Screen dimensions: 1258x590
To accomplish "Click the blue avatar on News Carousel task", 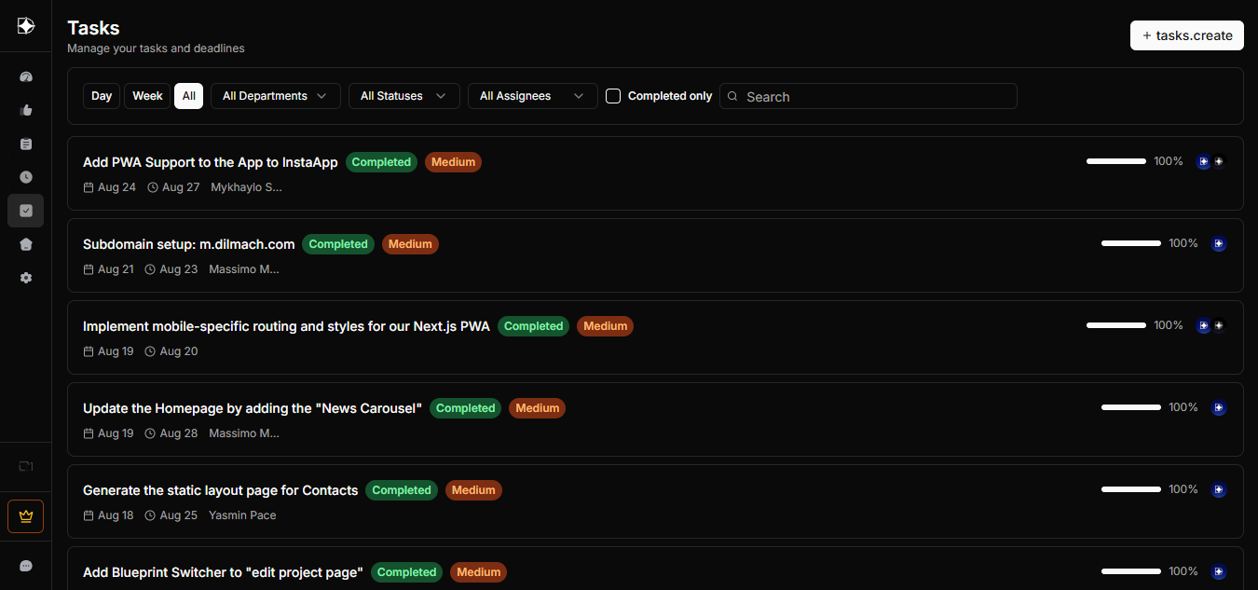I will [x=1219, y=407].
